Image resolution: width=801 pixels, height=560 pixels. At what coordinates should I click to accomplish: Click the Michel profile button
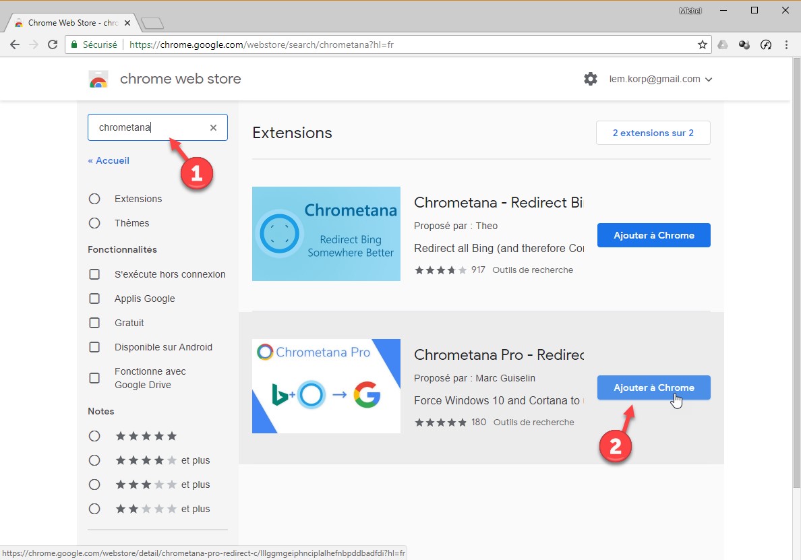(690, 11)
